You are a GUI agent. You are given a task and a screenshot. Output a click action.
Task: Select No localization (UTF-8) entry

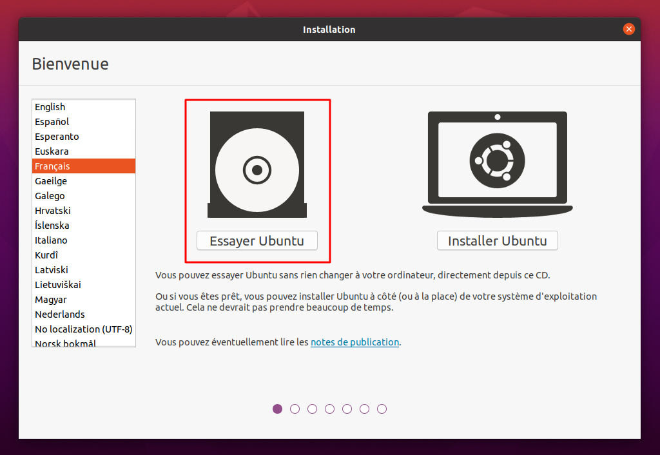[84, 329]
